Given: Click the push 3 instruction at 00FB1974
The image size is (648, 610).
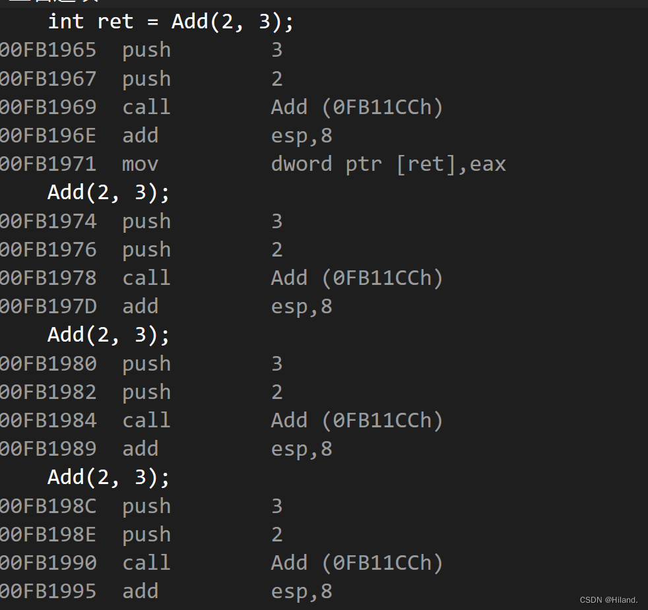Looking at the screenshot, I should tap(146, 222).
